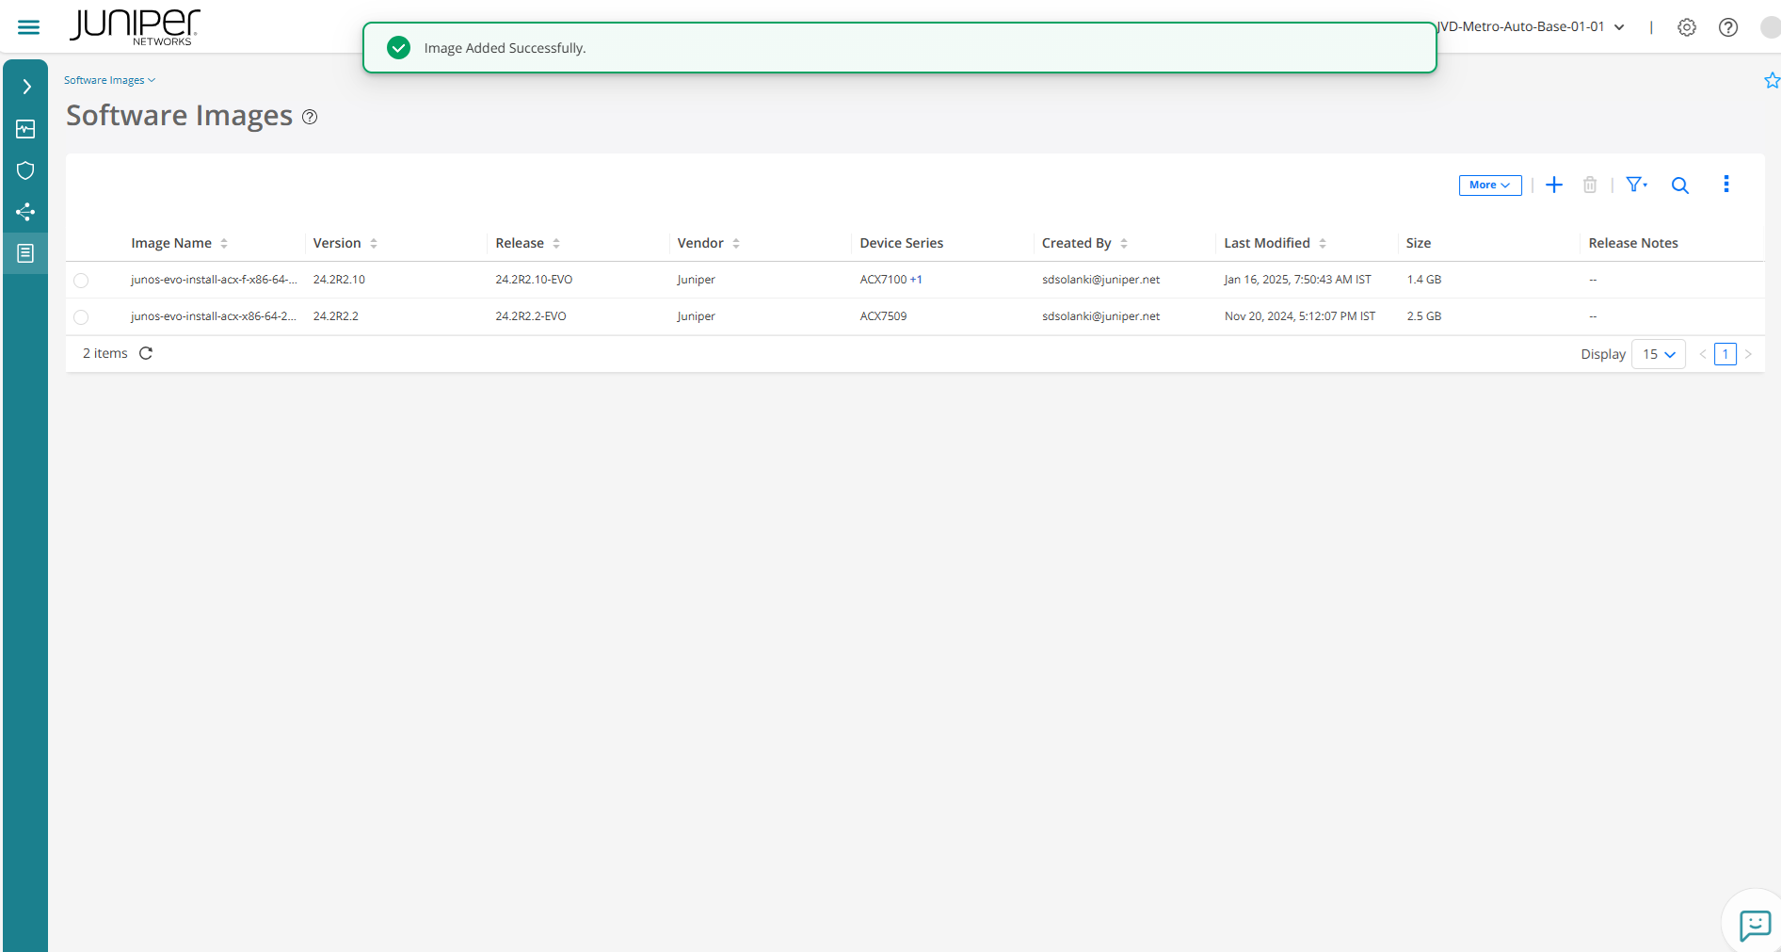Favorite this page with the star icon
The height and width of the screenshot is (952, 1781).
click(1772, 80)
